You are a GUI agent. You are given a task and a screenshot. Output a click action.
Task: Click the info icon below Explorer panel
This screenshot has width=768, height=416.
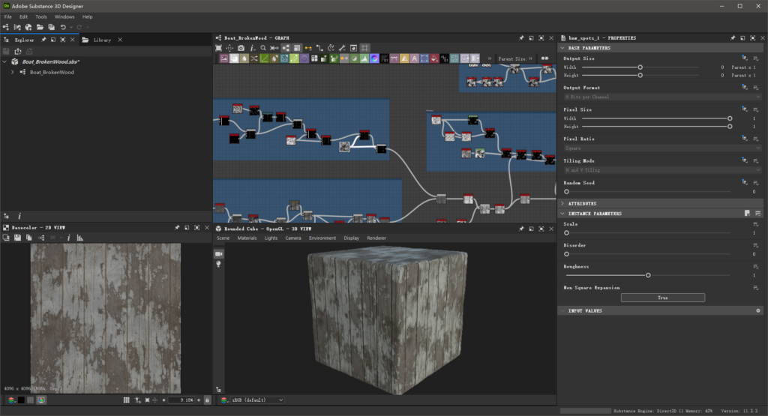19,216
